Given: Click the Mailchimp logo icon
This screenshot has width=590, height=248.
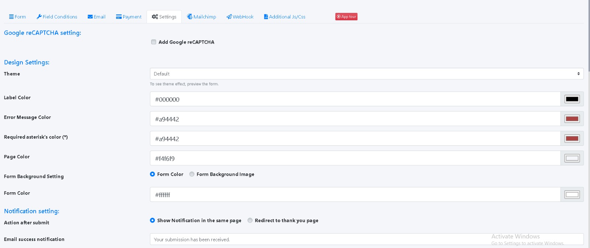Looking at the screenshot, I should click(x=190, y=17).
